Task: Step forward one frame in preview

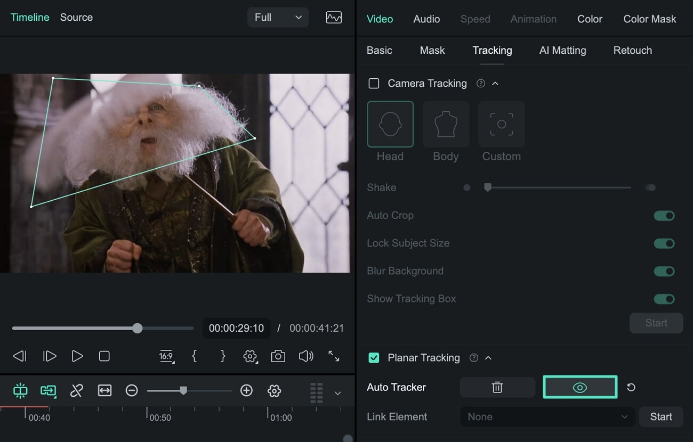Action: coord(50,356)
